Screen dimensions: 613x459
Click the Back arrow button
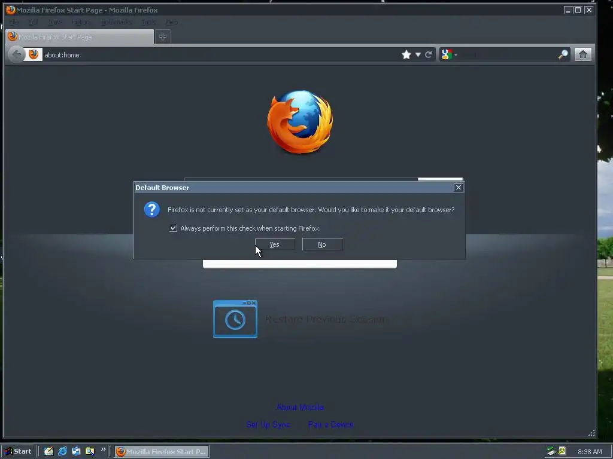[x=16, y=54]
